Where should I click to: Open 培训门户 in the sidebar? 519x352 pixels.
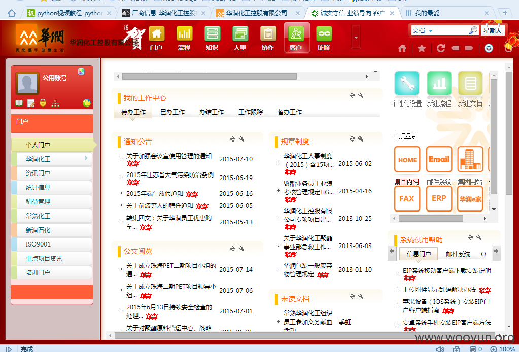[x=52, y=273]
